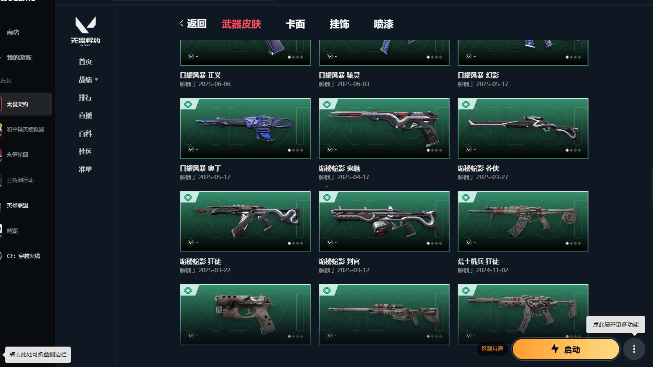Click circular chevron icon on 诡秘蛇影 鬼魅 card
Screen dimensions: 653x367
pos(329,149)
